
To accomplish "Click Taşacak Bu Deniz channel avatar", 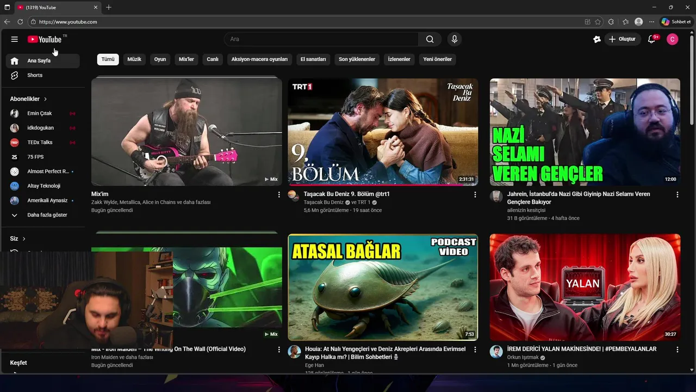I will pyautogui.click(x=294, y=196).
